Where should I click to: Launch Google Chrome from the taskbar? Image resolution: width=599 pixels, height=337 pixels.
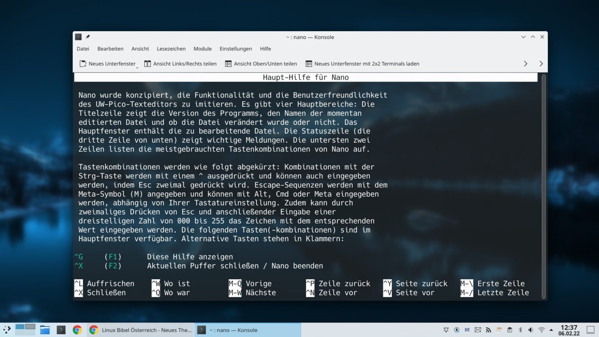pos(77,330)
